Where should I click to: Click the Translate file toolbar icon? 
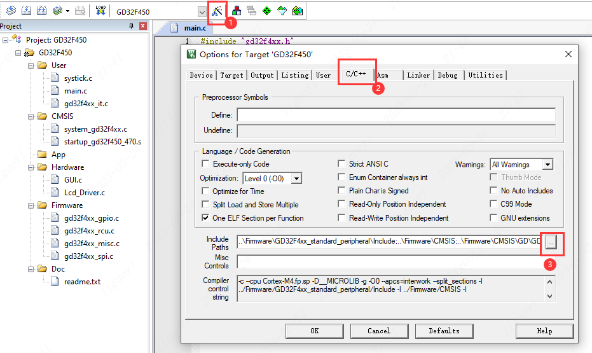11,11
